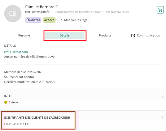Switch to the Résumé tab
166x131 pixels.
pos(24,35)
